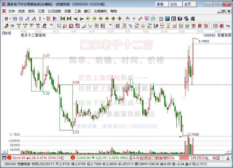
Task: Click the up triangle button at bottom-left
Action: pos(5,152)
